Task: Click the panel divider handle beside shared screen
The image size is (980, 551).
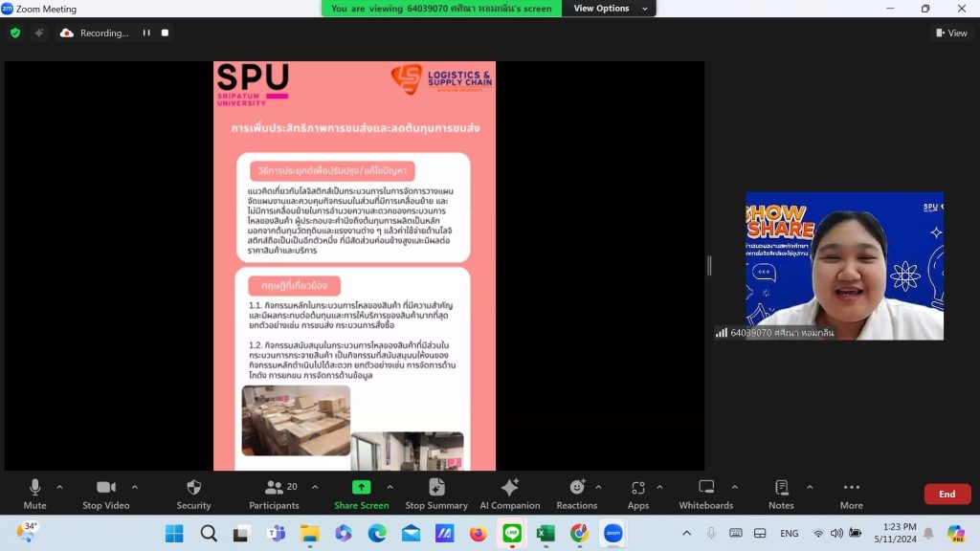Action: 709,266
